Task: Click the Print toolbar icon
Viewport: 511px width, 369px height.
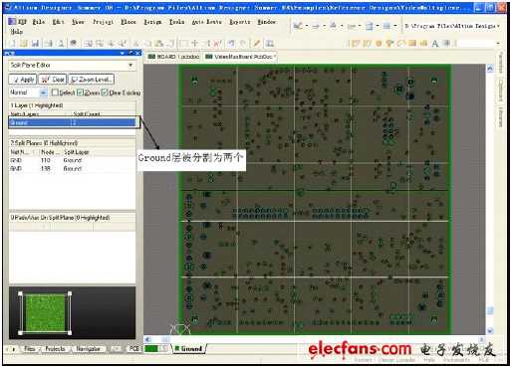Action: (49, 44)
